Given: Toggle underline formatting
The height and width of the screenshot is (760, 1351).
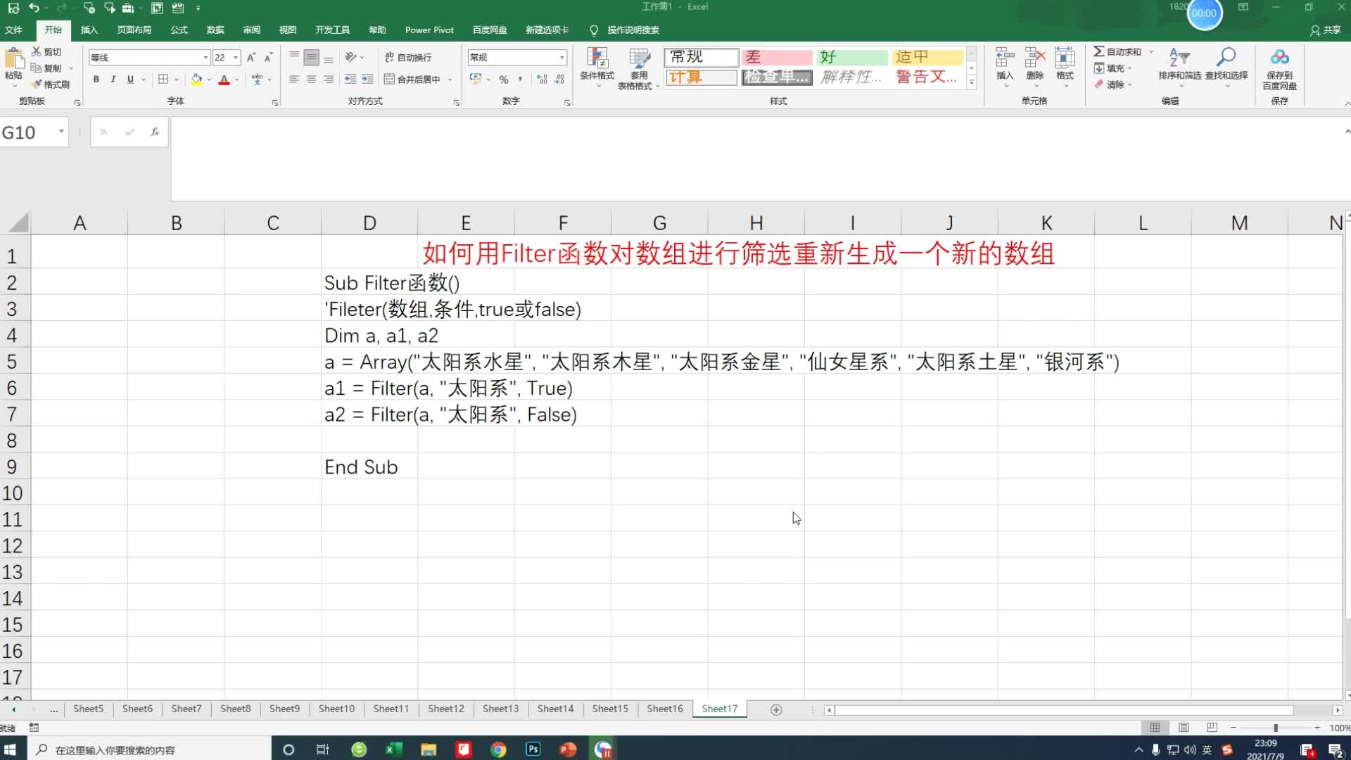Looking at the screenshot, I should coord(130,80).
